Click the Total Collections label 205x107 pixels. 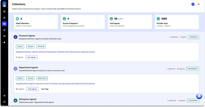pos(22,23)
